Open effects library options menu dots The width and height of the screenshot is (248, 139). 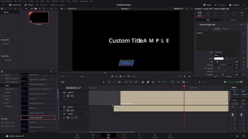tap(56, 71)
